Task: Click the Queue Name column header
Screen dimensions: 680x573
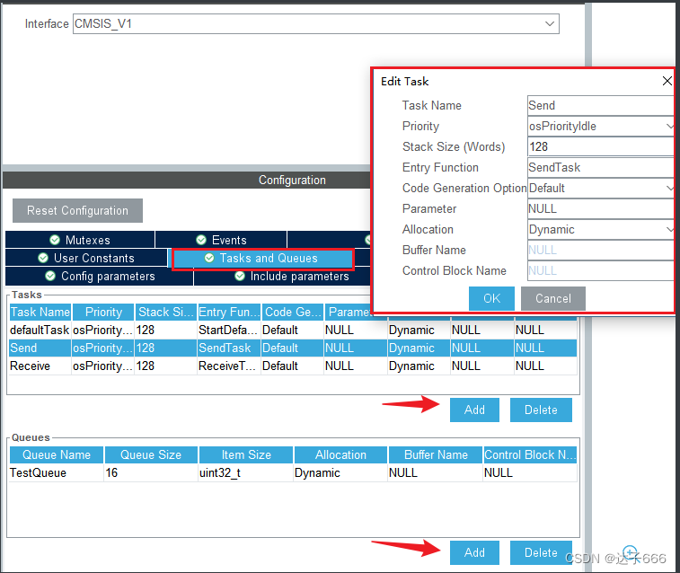Action: click(x=57, y=454)
